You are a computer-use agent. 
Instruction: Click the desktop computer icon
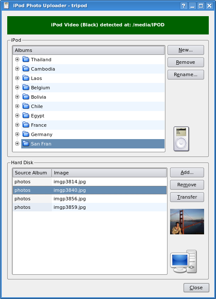183,262
